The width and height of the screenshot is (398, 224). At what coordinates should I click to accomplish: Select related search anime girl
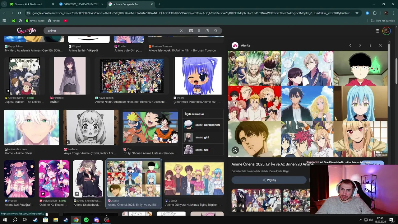pyautogui.click(x=203, y=137)
